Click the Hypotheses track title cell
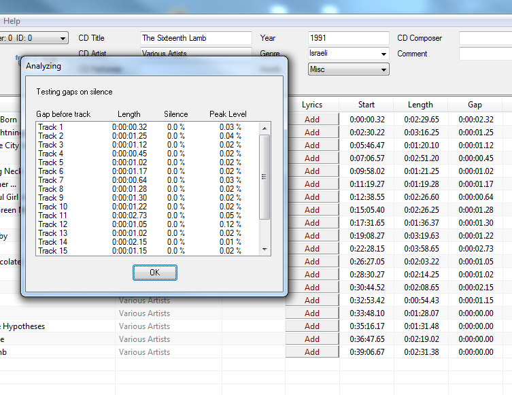Viewport: 512px width, 395px height. coord(57,326)
